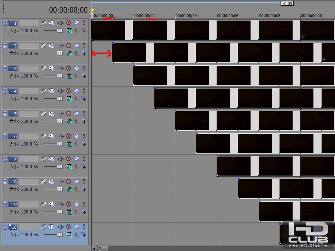
Task: Open compositing mode icon on track 8
Action: (x=69, y=190)
